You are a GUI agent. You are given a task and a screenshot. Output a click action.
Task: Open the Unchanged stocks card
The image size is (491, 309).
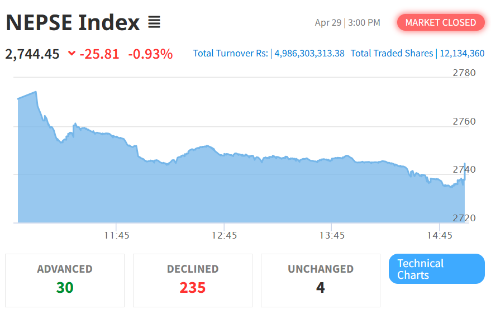point(320,280)
